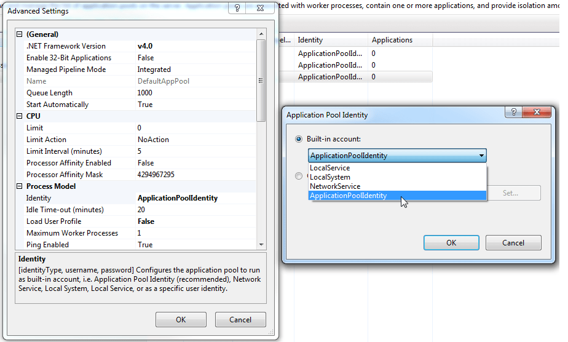The width and height of the screenshot is (568, 342).
Task: Click the bold ApplicationPoolIdentity value in grid
Action: (178, 198)
